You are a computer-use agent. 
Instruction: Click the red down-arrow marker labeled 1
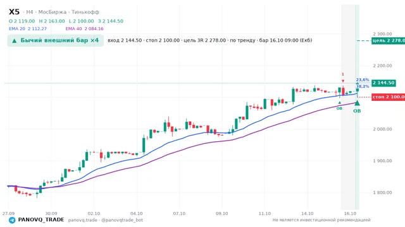[x=343, y=81]
